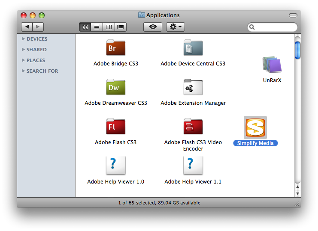Image resolution: width=318 pixels, height=231 pixels.
Task: Open the Action gear dropdown menu
Action: [x=175, y=27]
